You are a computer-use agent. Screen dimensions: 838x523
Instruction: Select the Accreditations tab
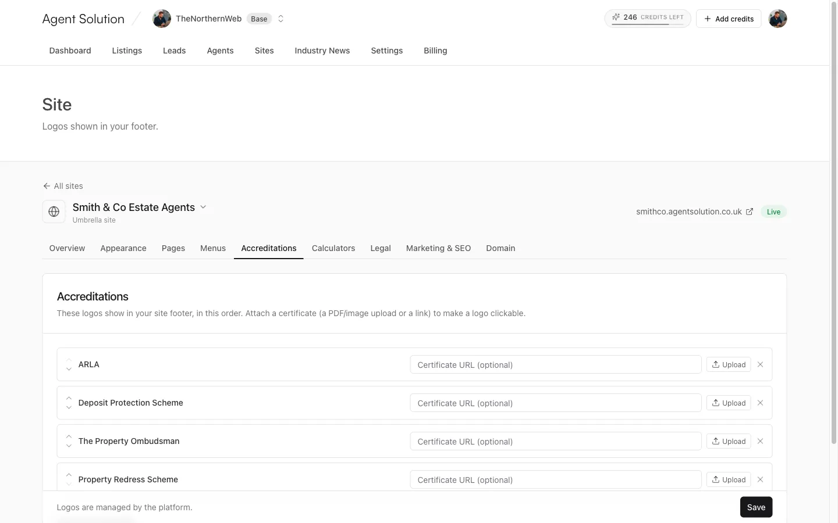point(269,248)
